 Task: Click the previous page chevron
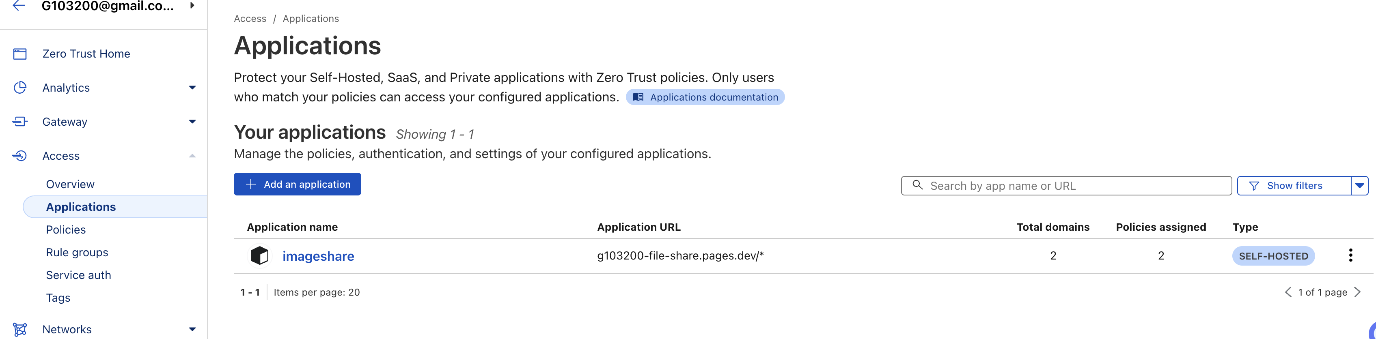coord(1288,292)
